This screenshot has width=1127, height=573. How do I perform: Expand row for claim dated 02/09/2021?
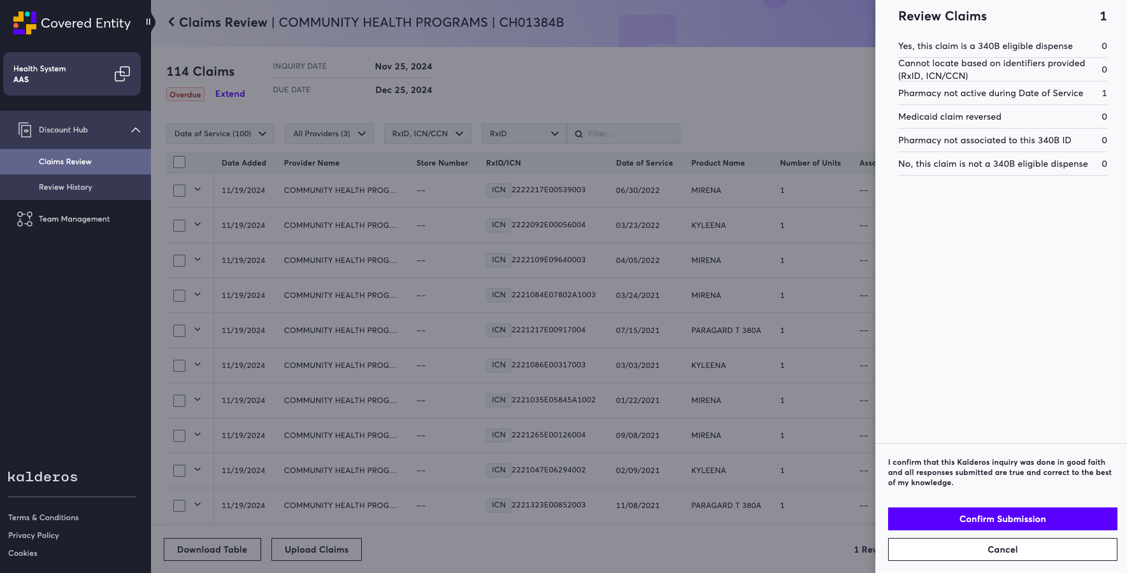[x=197, y=469]
